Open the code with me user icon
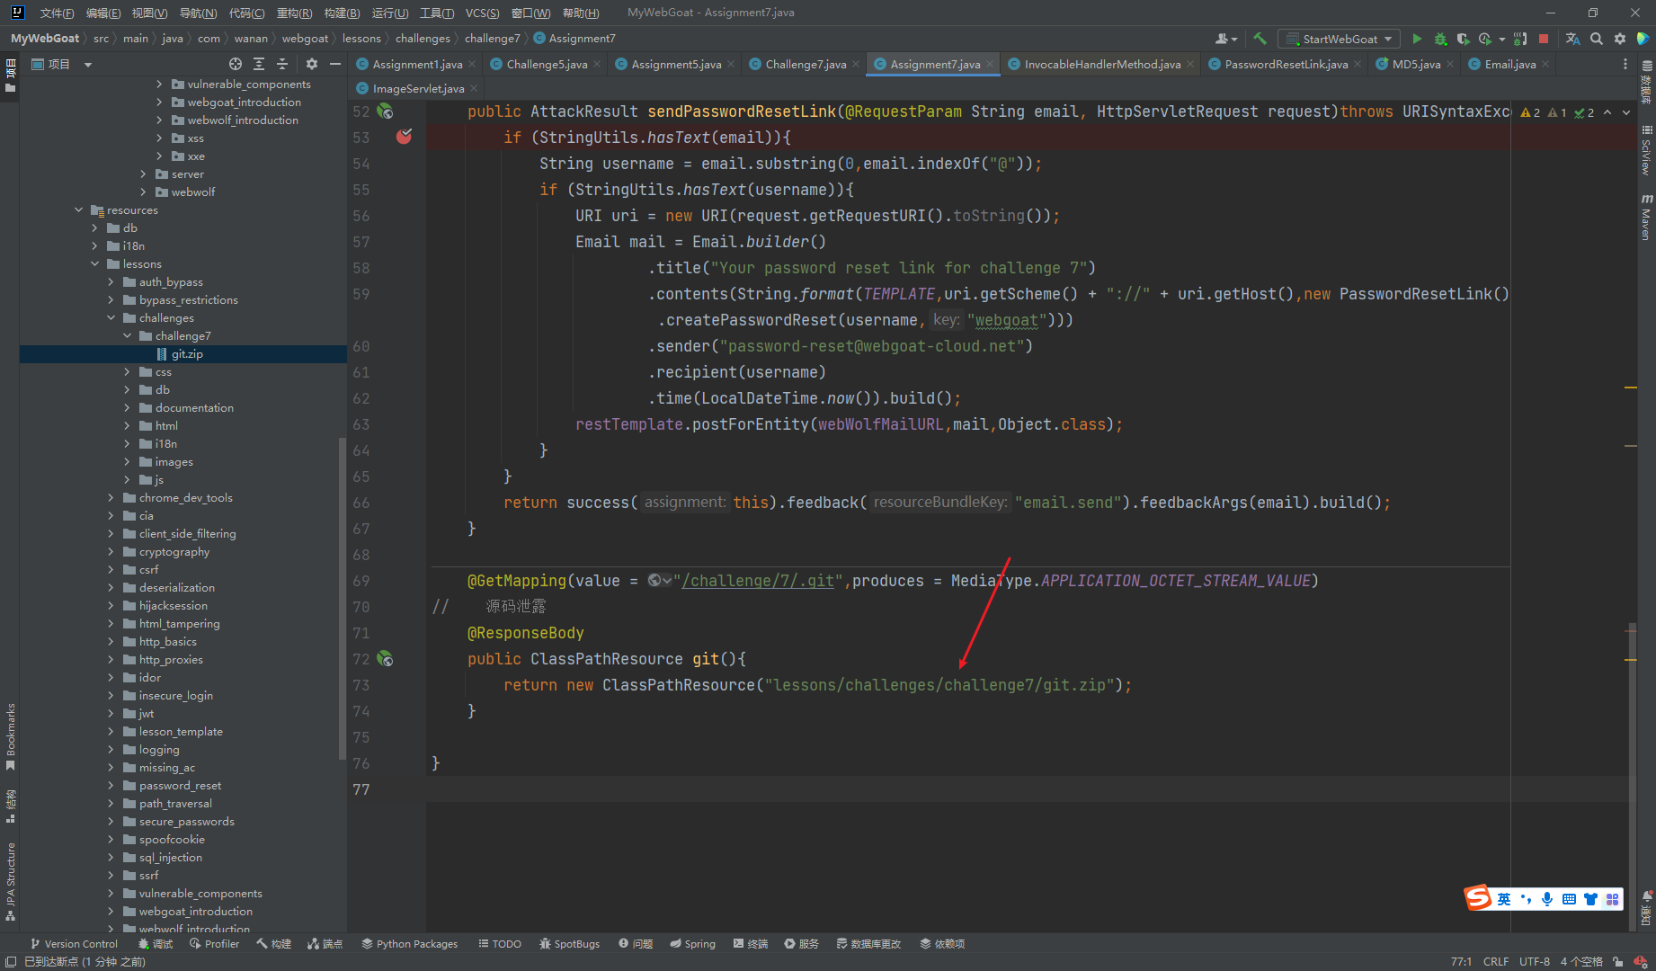1656x971 pixels. tap(1225, 39)
